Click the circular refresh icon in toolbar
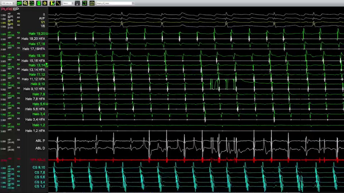The width and height of the screenshot is (344, 193). tap(45, 3)
